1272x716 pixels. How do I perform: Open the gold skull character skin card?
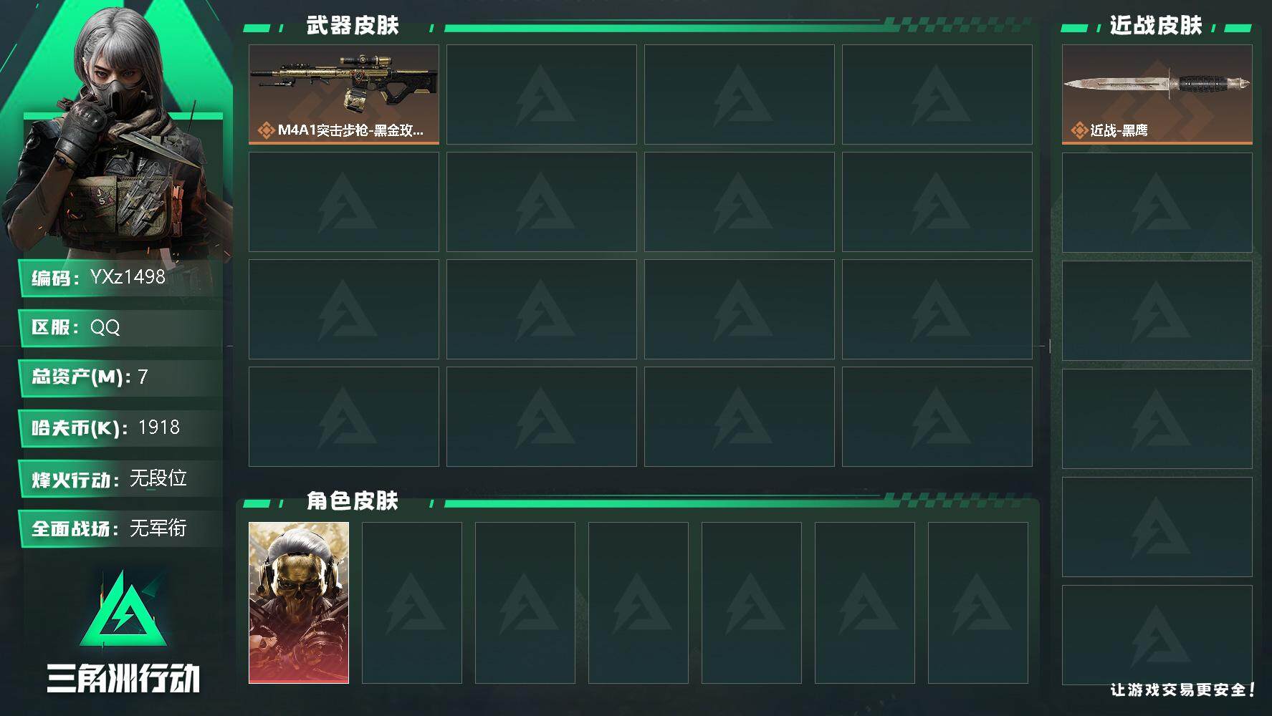[x=299, y=603]
